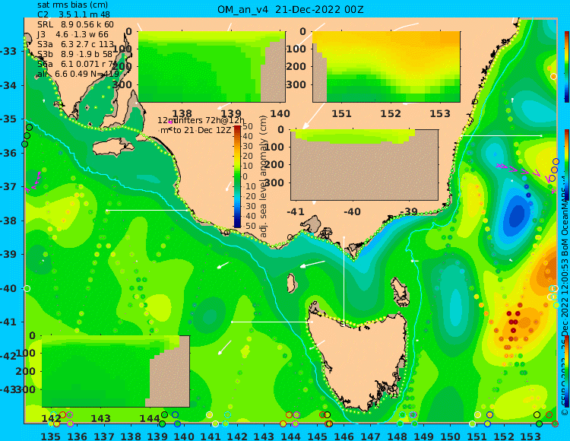
Task: Click the longitude axis label 143
Action: [264, 436]
